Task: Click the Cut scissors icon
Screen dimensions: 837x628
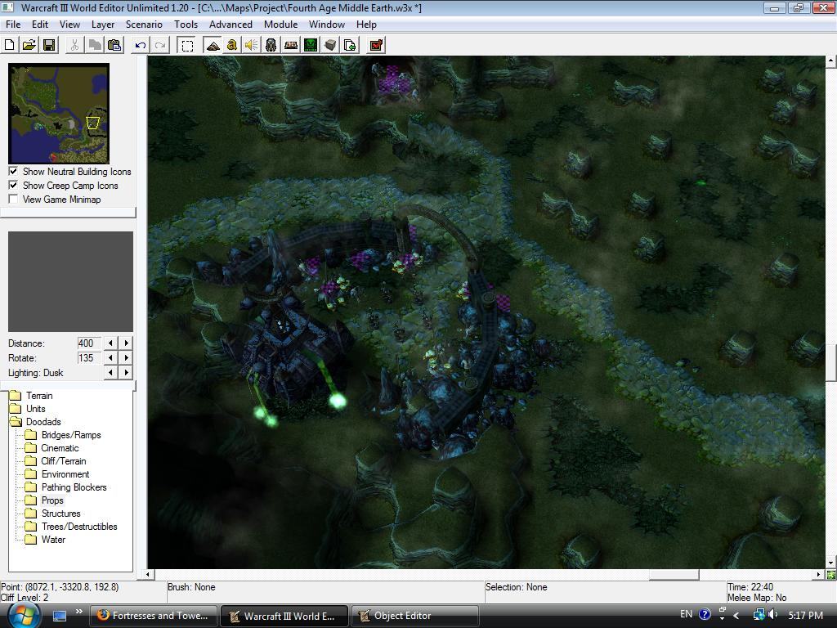Action: coord(74,46)
